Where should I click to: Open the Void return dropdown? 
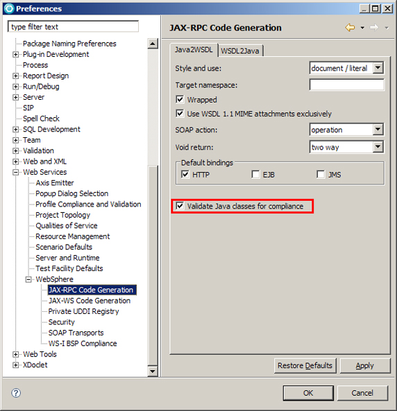tap(378, 147)
